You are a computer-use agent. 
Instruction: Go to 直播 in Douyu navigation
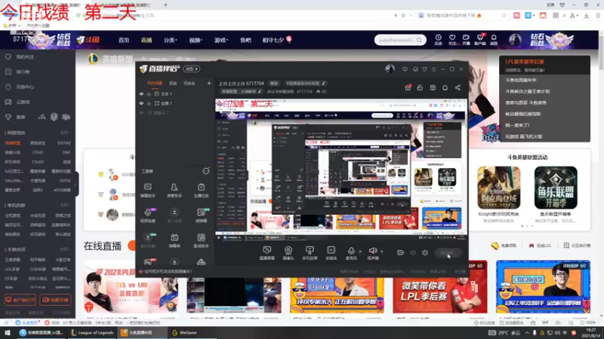(146, 40)
